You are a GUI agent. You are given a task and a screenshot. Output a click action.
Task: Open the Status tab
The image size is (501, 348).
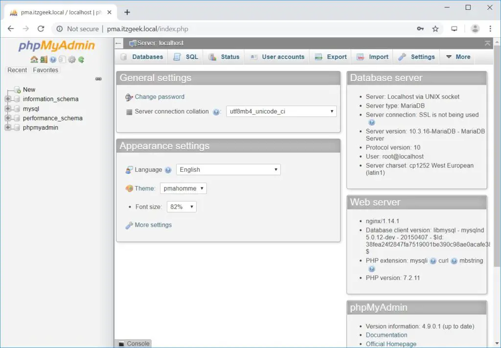[x=224, y=57]
